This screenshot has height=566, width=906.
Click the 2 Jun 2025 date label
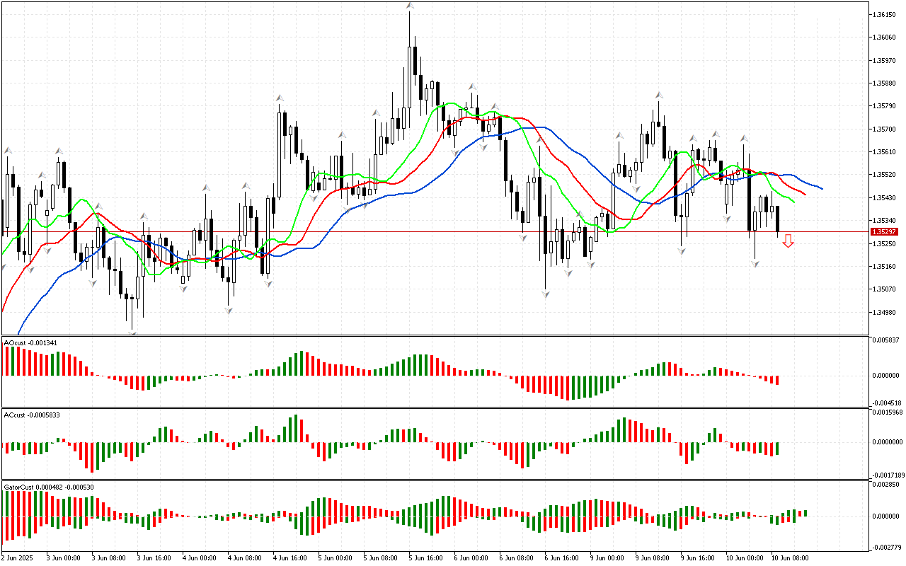18,558
